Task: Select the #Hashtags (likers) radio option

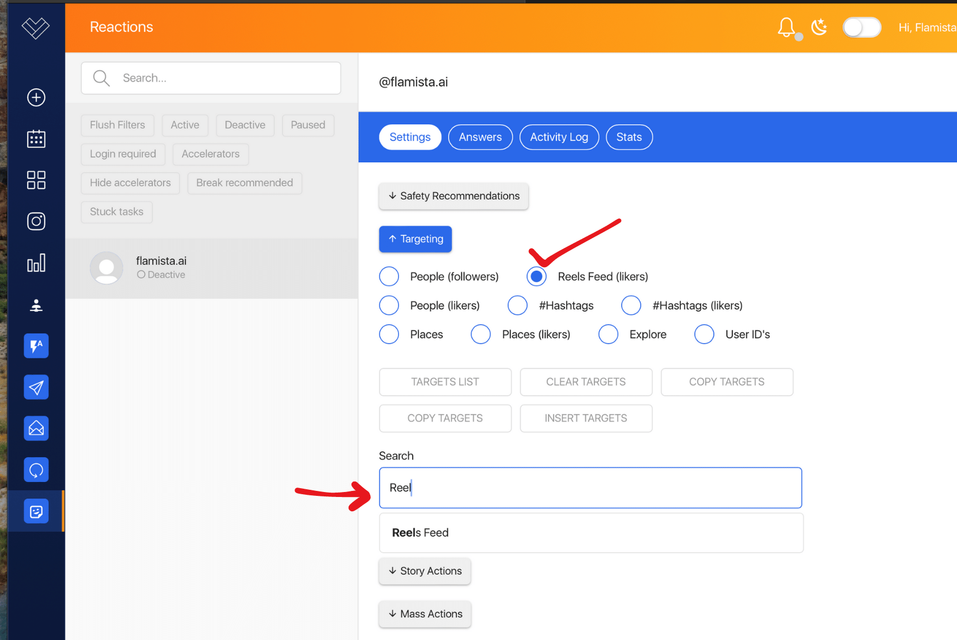Action: 631,305
